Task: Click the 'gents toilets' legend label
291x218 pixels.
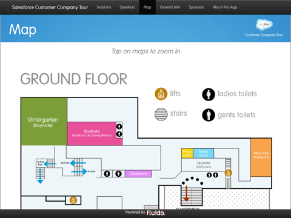Action: 236,115
